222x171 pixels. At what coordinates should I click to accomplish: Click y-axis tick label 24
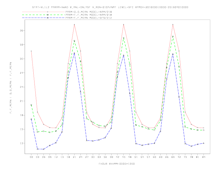point(22,87)
